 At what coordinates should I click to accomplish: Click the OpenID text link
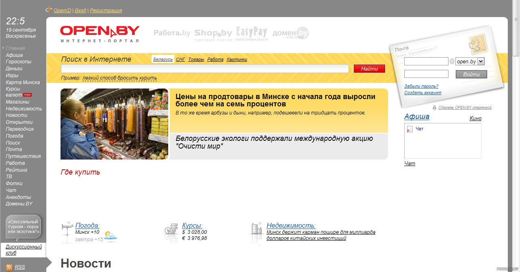point(63,11)
